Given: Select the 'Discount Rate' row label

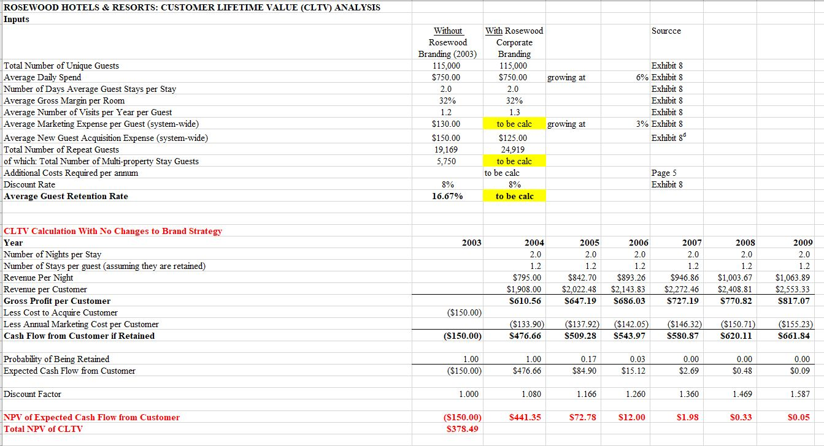Looking at the screenshot, I should point(29,184).
